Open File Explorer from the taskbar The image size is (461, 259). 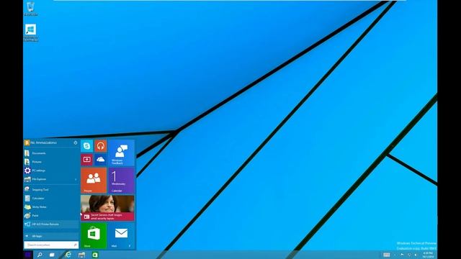point(81,255)
